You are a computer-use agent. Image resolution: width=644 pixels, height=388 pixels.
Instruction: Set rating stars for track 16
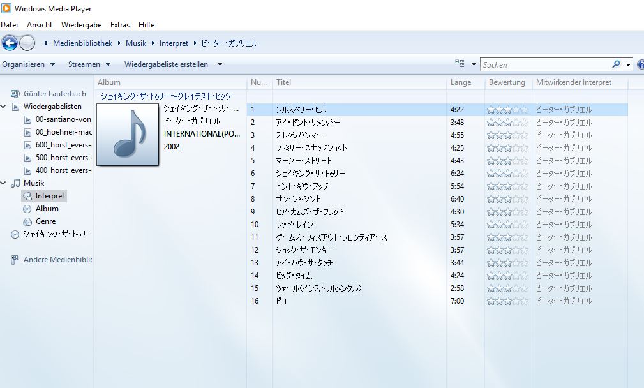(507, 301)
